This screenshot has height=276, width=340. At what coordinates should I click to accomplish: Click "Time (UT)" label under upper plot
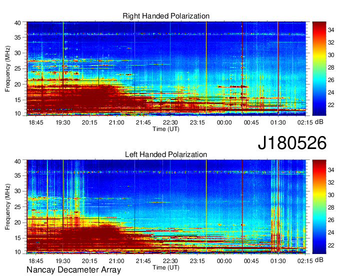(166, 129)
